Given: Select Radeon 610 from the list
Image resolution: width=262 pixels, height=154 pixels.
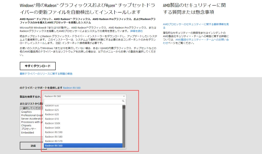Looking at the screenshot, I should pyautogui.click(x=83, y=119).
